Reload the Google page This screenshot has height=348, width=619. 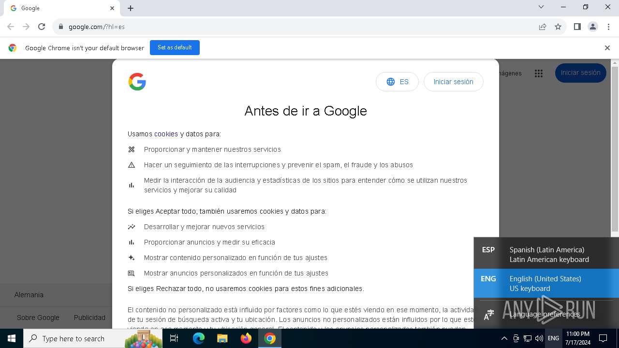pyautogui.click(x=42, y=27)
